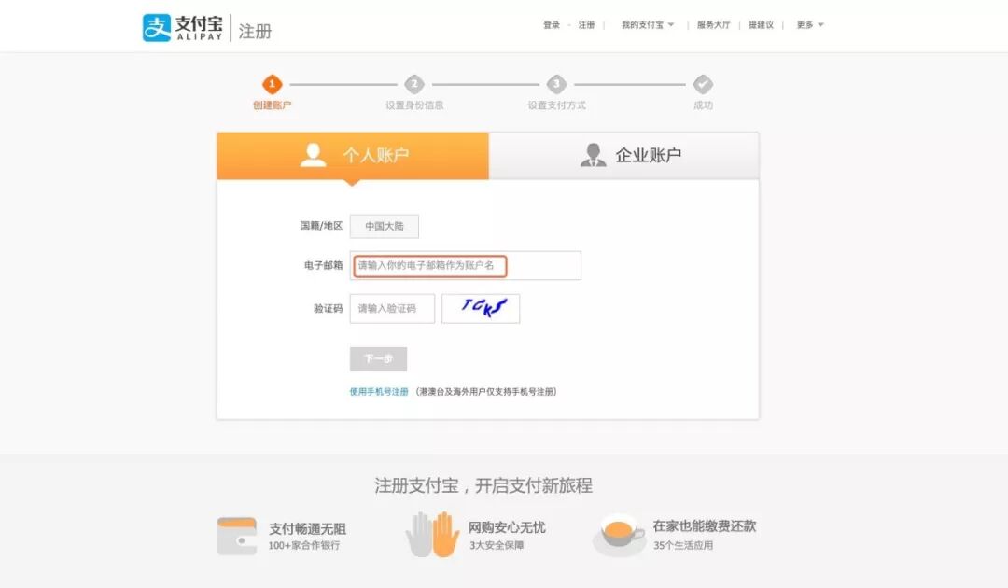The height and width of the screenshot is (588, 1008).
Task: Select the 个人账户 tab
Action: [x=353, y=156]
